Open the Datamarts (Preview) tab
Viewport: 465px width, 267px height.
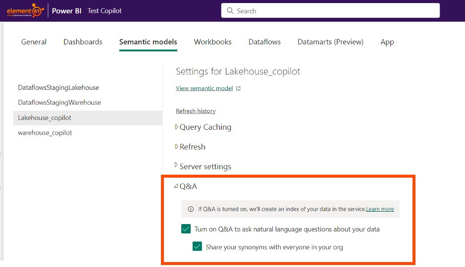330,42
